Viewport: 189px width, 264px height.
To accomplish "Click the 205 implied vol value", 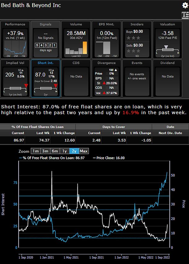I will click(x=10, y=75).
